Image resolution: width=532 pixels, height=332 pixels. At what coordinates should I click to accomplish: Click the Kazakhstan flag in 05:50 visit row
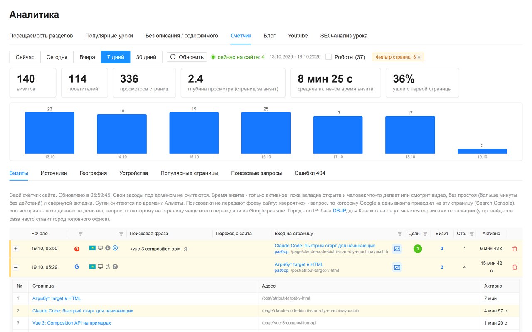click(x=92, y=248)
